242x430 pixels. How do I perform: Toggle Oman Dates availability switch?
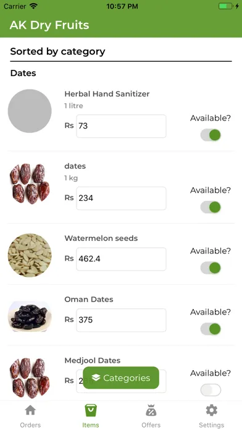click(211, 329)
